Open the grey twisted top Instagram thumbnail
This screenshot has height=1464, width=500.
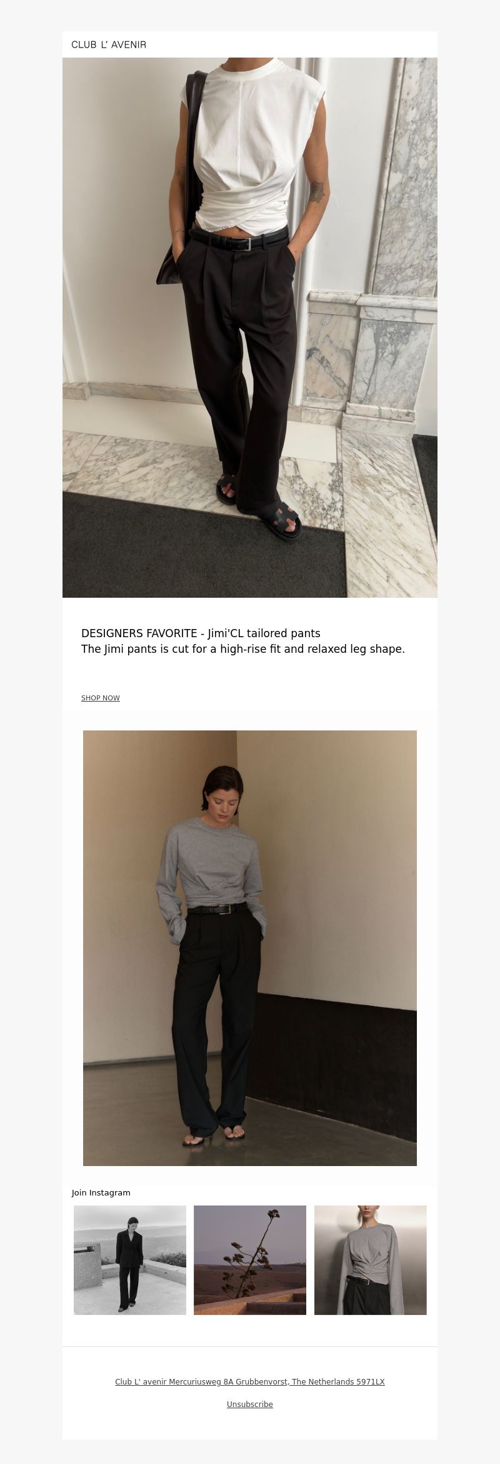370,1260
